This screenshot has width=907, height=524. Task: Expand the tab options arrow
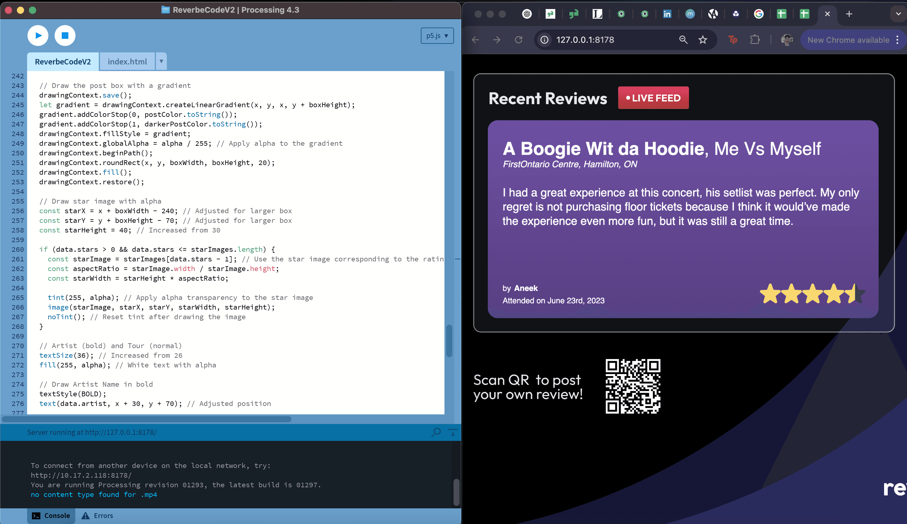click(161, 61)
